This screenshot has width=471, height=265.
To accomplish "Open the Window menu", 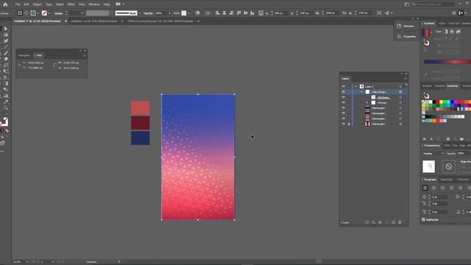I will [x=94, y=4].
